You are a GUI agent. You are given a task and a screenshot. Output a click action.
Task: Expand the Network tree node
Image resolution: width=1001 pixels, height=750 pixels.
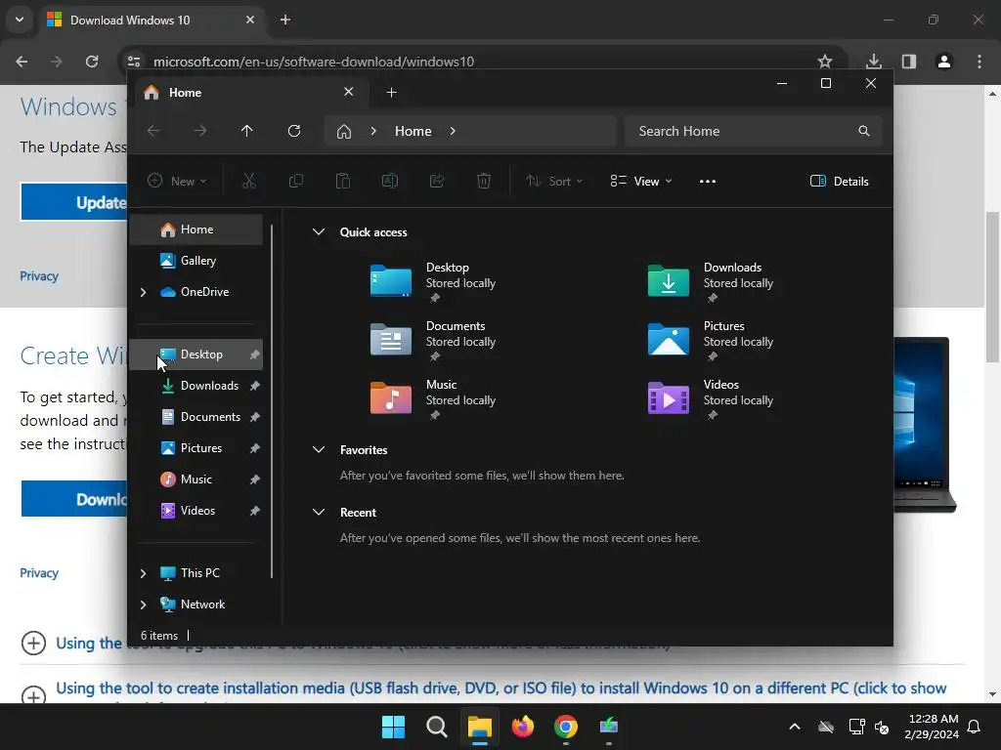pos(143,604)
